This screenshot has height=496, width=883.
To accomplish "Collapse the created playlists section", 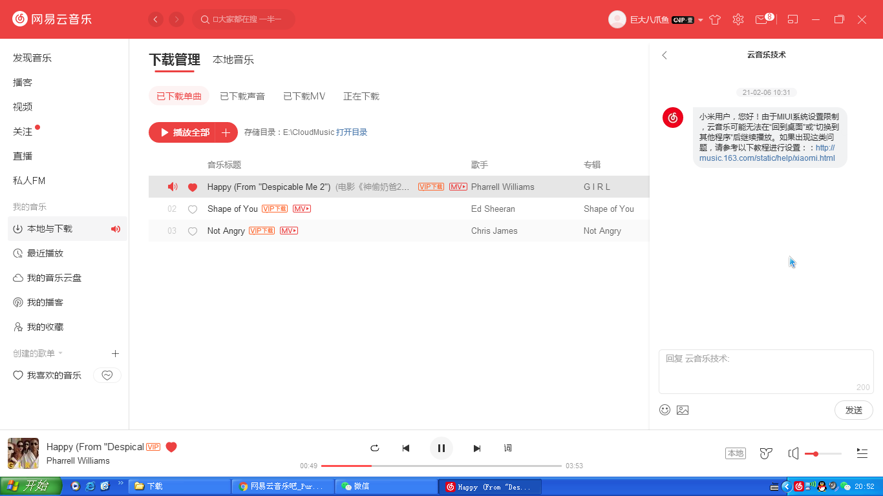I will pyautogui.click(x=61, y=353).
